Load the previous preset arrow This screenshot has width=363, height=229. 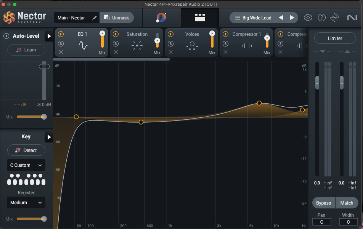[x=281, y=18]
